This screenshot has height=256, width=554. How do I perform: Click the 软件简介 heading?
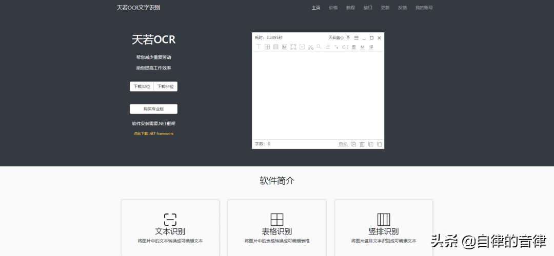pyautogui.click(x=277, y=181)
